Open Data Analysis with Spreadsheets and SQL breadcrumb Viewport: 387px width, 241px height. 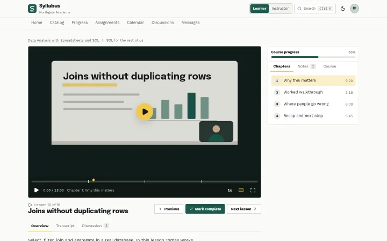point(63,40)
